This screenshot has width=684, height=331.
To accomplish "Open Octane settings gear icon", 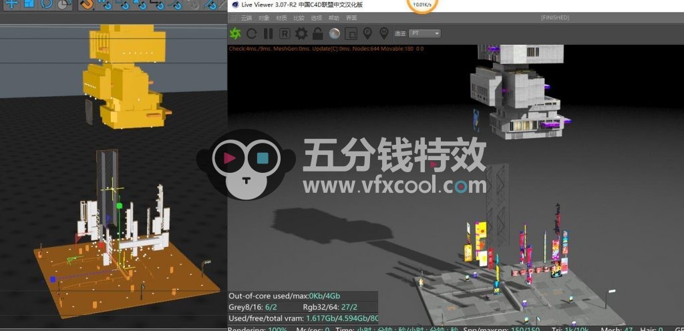I will coord(301,33).
